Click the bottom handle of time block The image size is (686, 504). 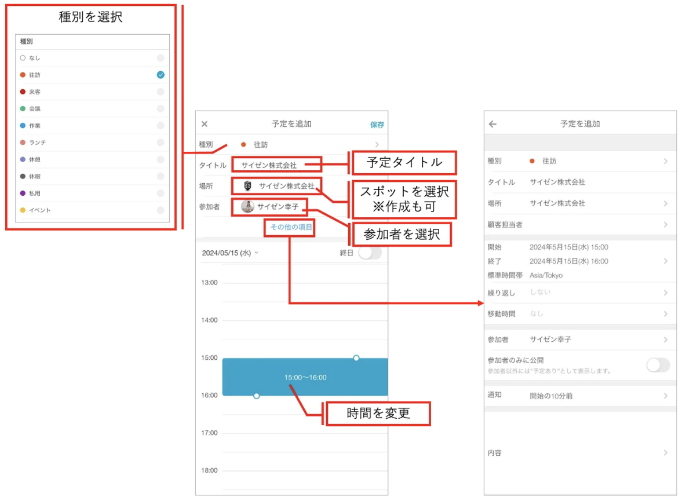pyautogui.click(x=256, y=396)
